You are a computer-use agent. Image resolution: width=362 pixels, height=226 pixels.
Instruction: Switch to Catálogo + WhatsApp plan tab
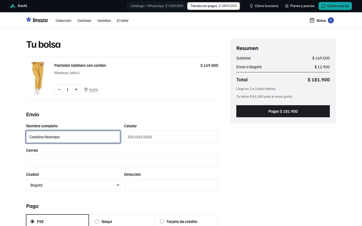tap(157, 6)
